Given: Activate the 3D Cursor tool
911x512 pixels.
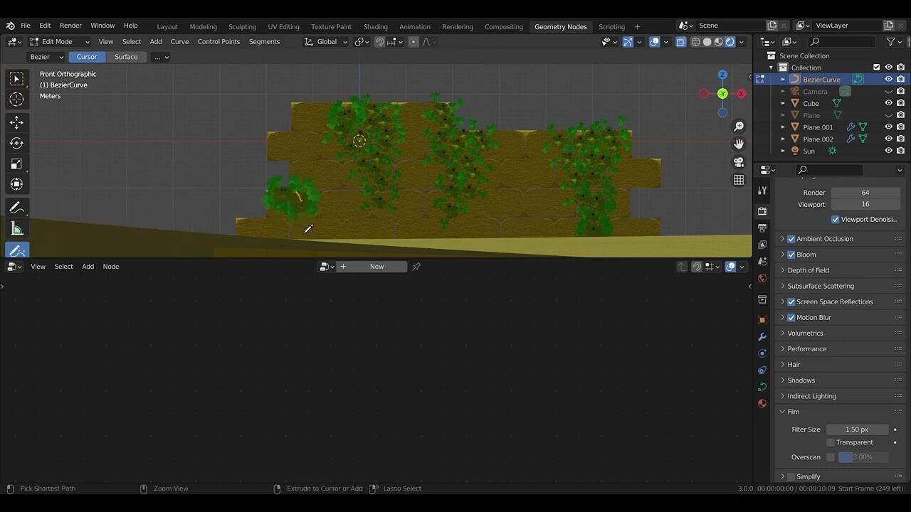Looking at the screenshot, I should [16, 100].
